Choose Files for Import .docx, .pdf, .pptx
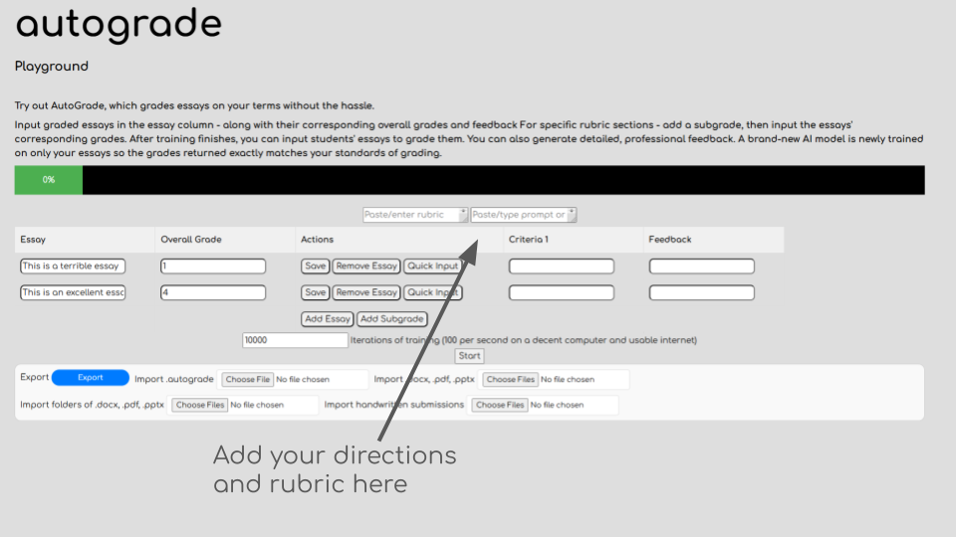 [x=510, y=379]
